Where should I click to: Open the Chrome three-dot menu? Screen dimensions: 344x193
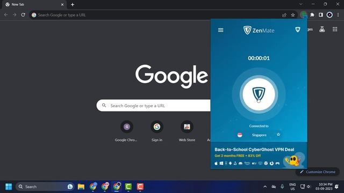click(x=338, y=15)
